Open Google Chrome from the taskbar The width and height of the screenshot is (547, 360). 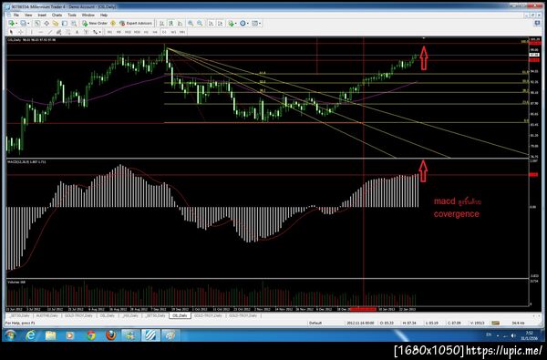click(x=91, y=335)
